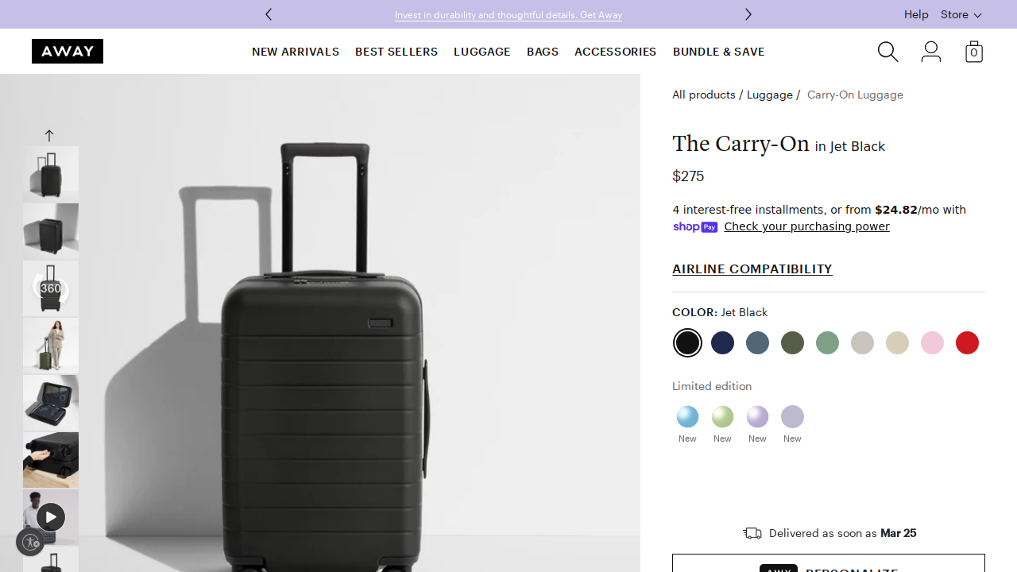Screen dimensions: 1017x572
Task: Select the Jet Black color swatch
Action: coord(687,342)
